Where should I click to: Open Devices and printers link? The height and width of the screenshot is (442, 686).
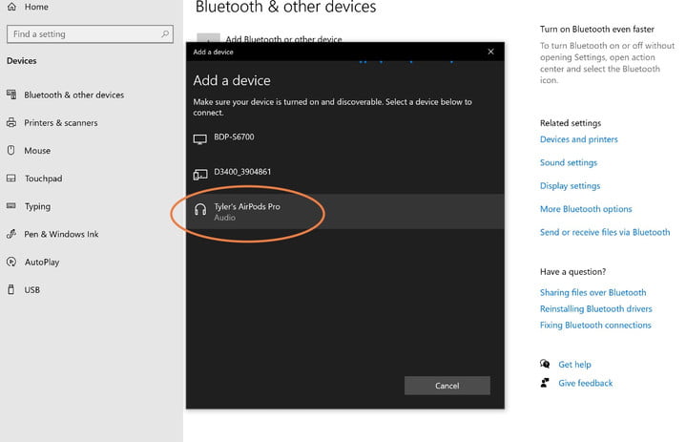tap(579, 139)
